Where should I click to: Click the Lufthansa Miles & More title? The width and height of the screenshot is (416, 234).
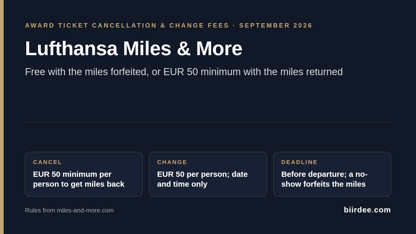click(x=134, y=48)
